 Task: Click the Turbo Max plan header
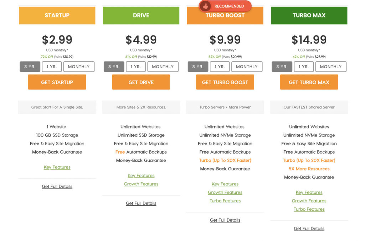[309, 15]
